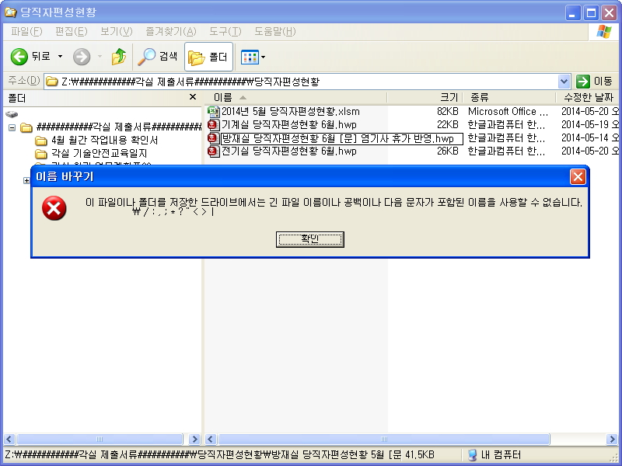Image resolution: width=622 pixels, height=466 pixels.
Task: Sort files by 종류 column header
Action: click(x=508, y=98)
